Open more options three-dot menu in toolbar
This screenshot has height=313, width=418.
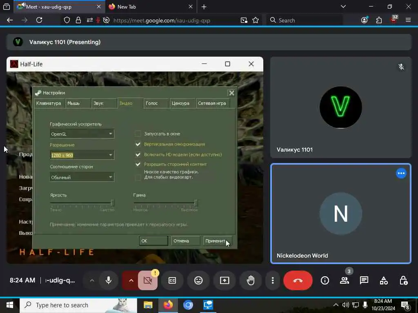point(272,280)
